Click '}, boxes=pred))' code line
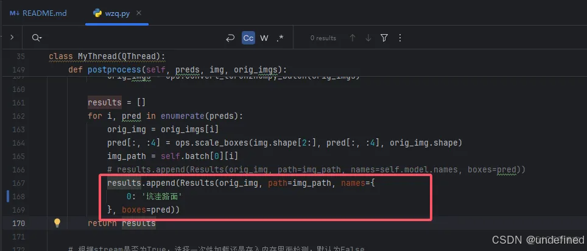The height and width of the screenshot is (251, 587). pos(143,210)
